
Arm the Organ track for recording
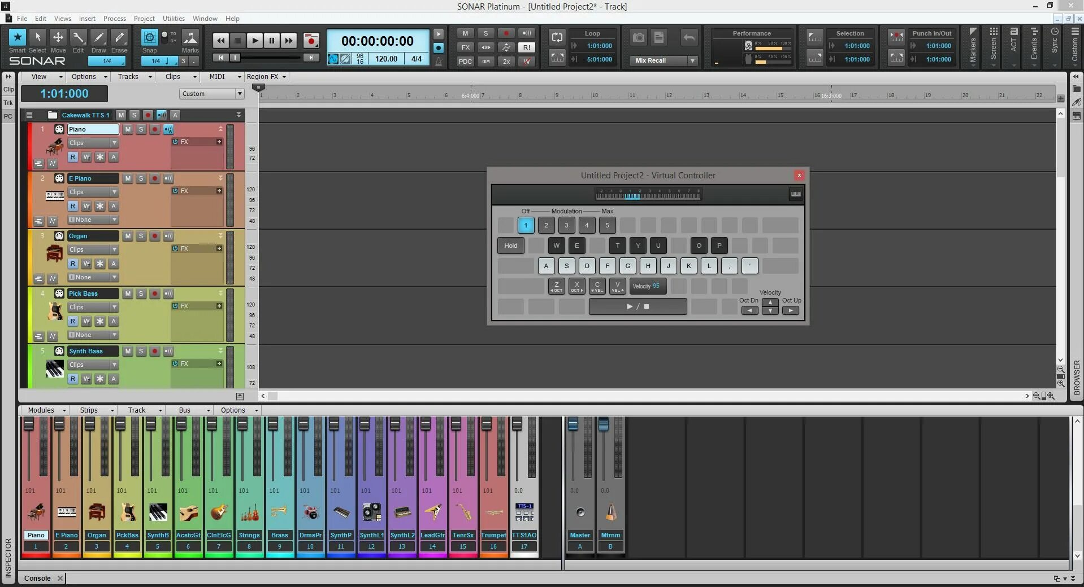pos(155,236)
